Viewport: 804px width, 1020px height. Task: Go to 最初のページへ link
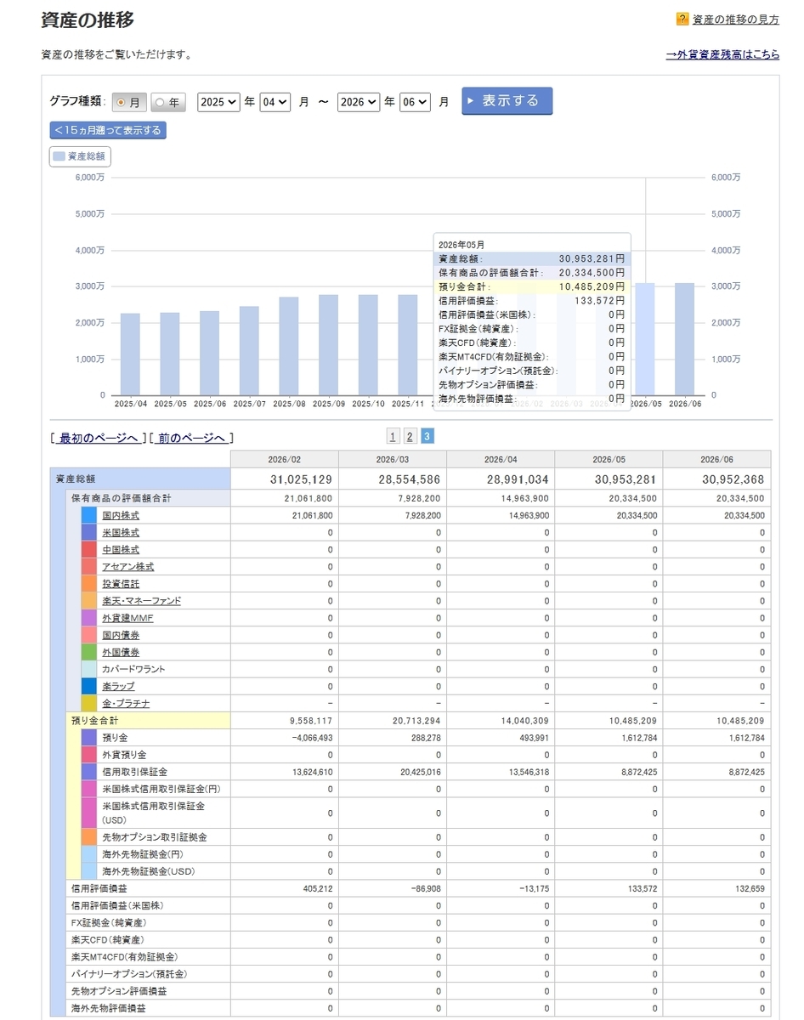coord(99,438)
